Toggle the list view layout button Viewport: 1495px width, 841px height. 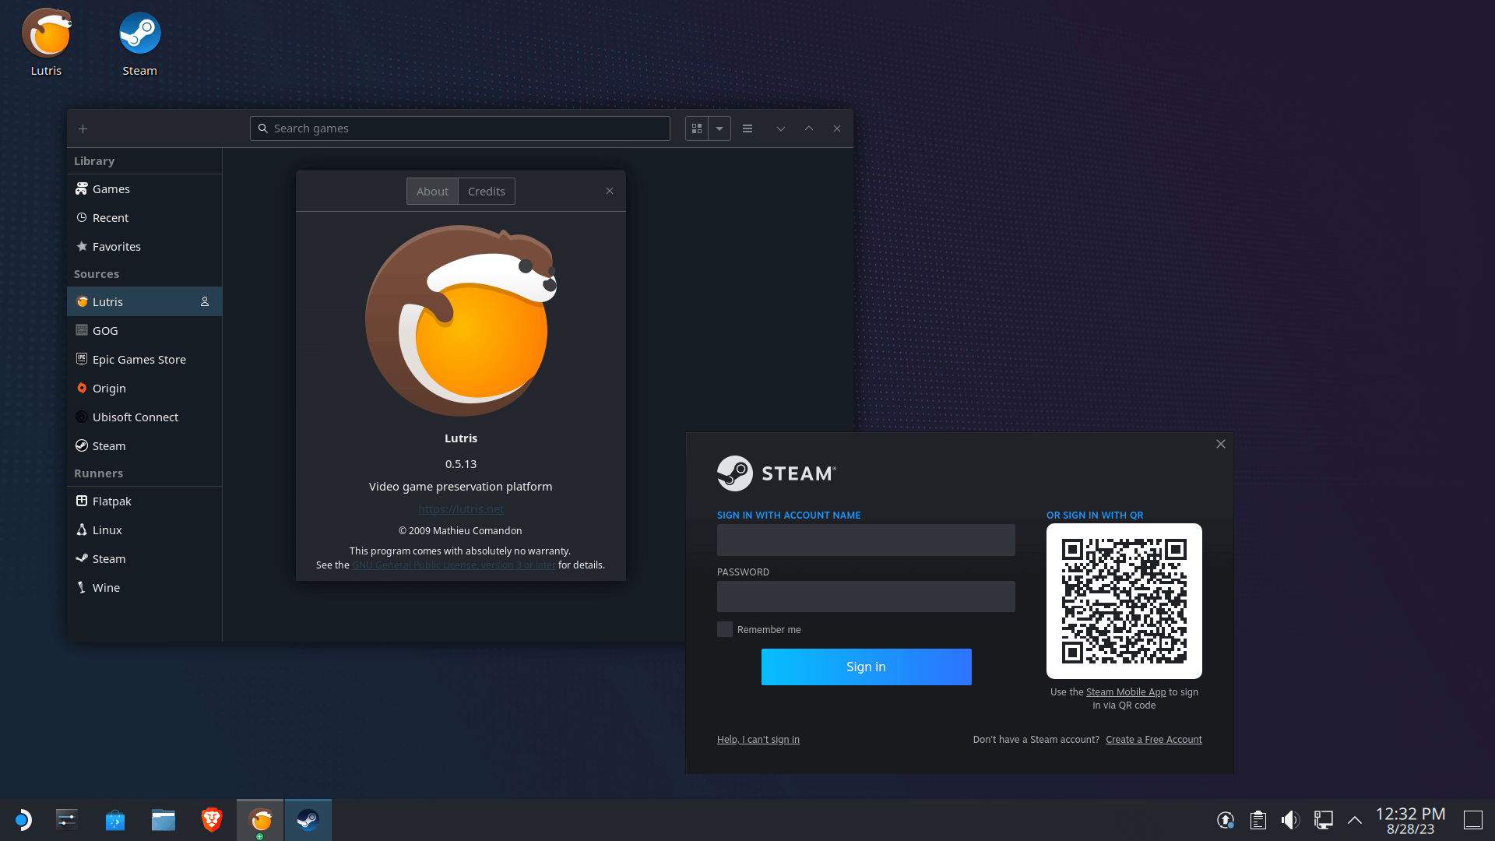[747, 128]
